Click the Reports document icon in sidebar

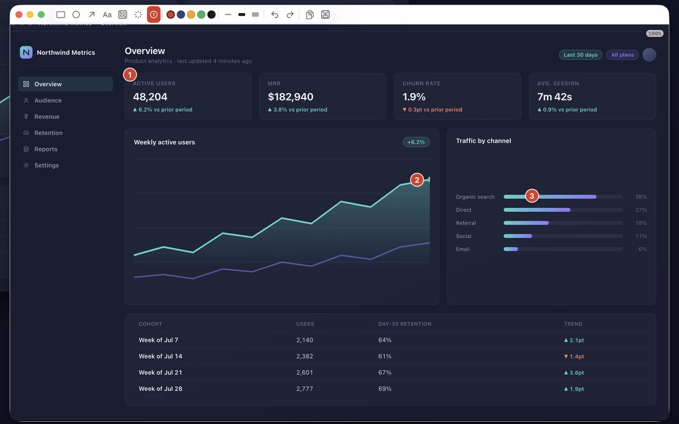pyautogui.click(x=26, y=149)
